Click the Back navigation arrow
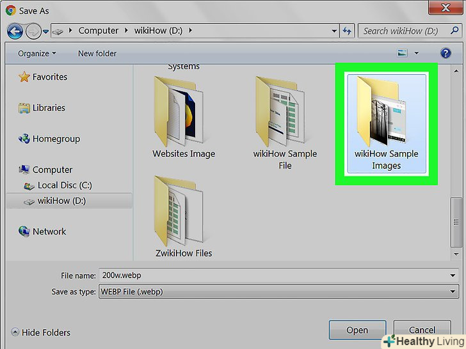 coord(15,31)
